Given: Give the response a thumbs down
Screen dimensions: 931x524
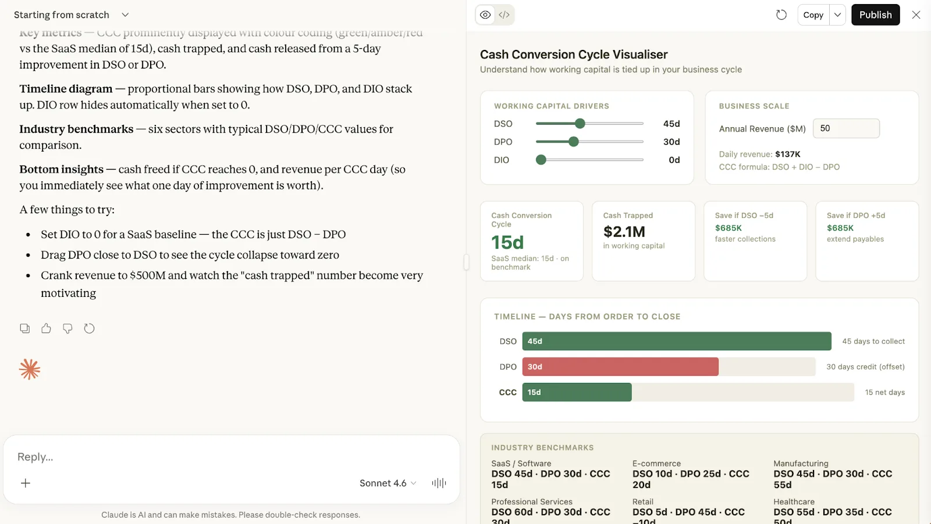Looking at the screenshot, I should [x=67, y=328].
